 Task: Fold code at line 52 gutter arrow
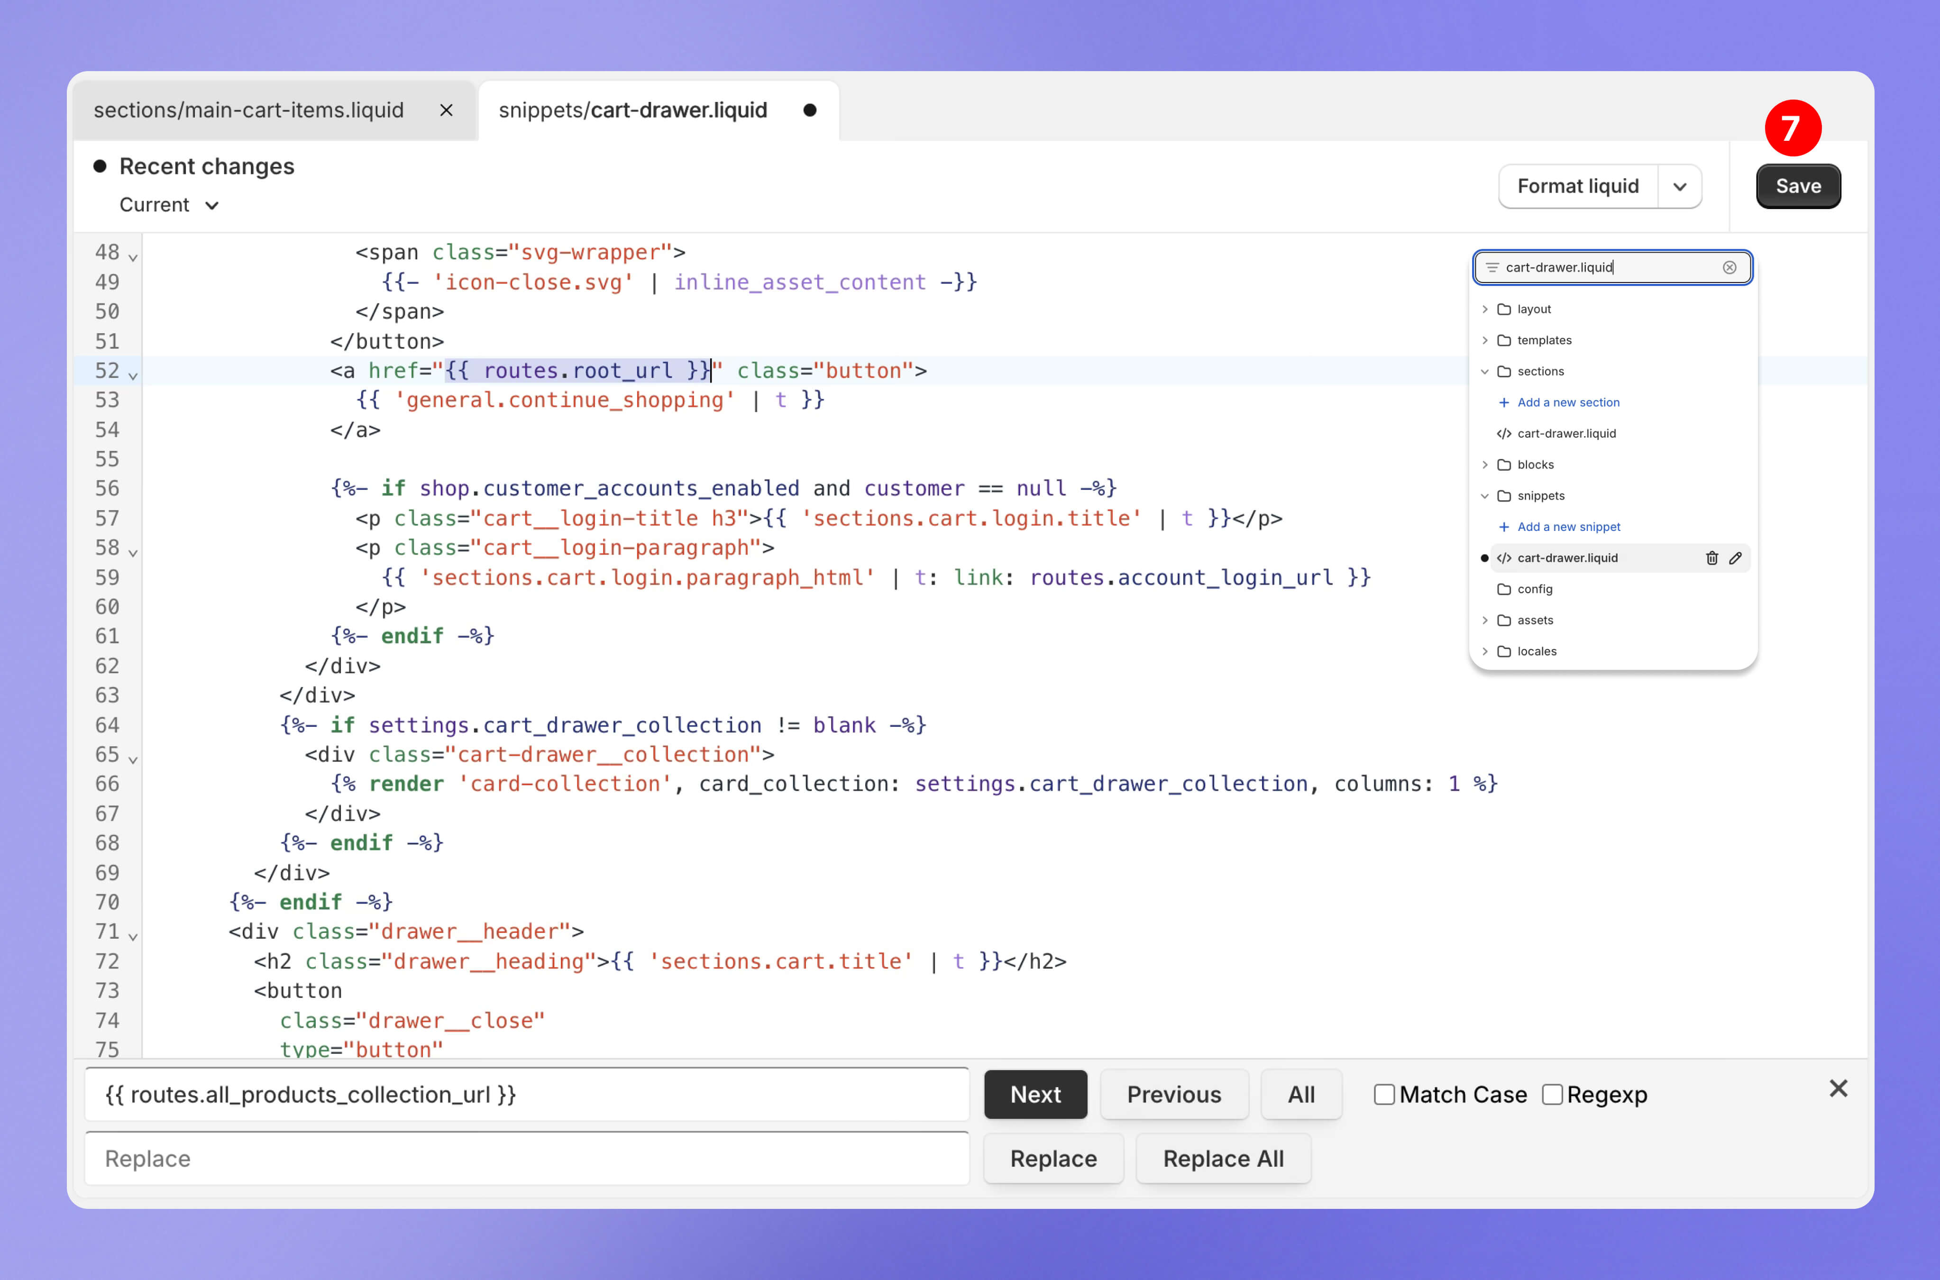point(133,375)
